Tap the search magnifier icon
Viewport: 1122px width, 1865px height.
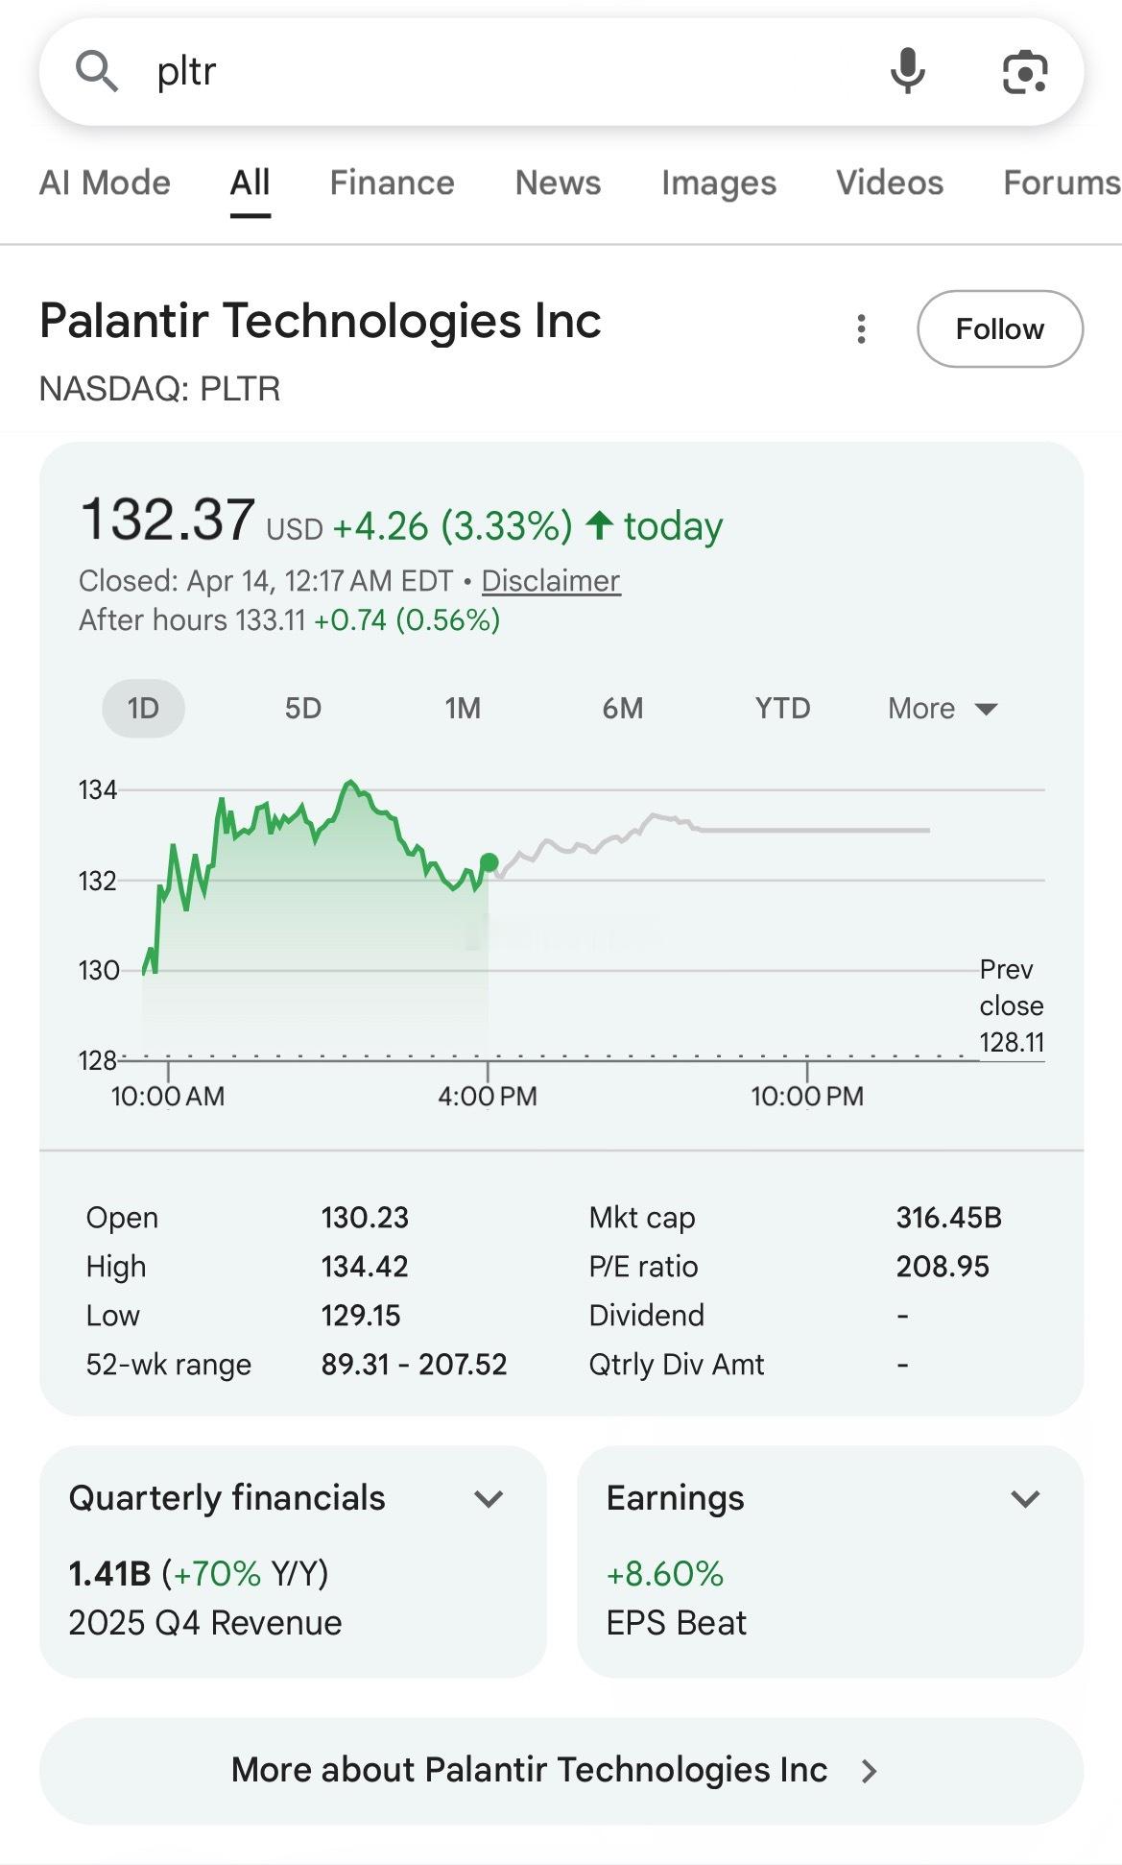[96, 71]
